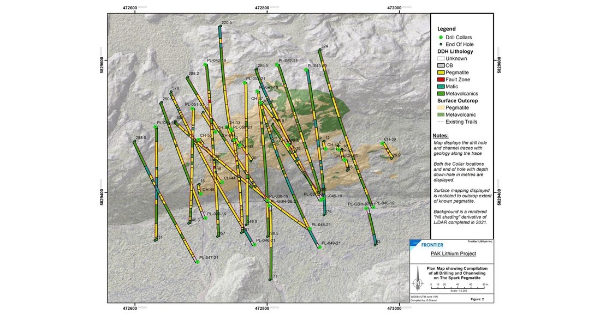Click the Figure: 2 label
The width and height of the screenshot is (600, 314).
pos(478,299)
